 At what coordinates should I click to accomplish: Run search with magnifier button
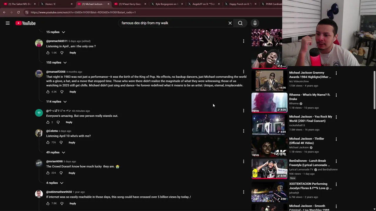point(240,23)
